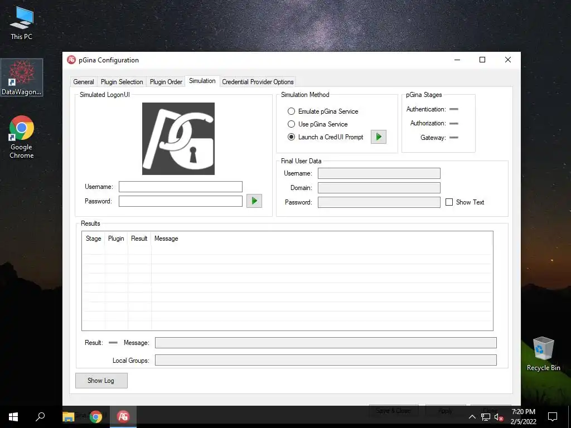571x428 pixels.
Task: Focus the Simulated LogonUI Password field
Action: click(x=181, y=201)
